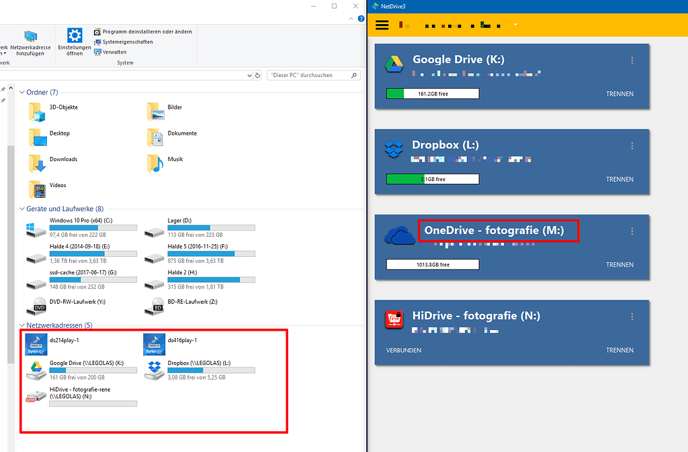Click VERBUNDEN status on the HiDrive card
Image resolution: width=688 pixels, height=452 pixels.
click(x=403, y=350)
